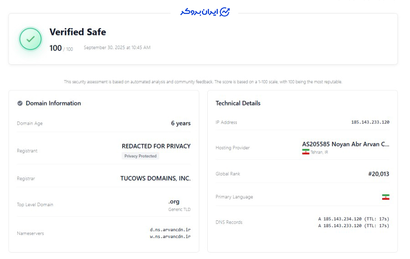Click the Domain Age 6 years value
The height and width of the screenshot is (259, 410).
point(180,123)
